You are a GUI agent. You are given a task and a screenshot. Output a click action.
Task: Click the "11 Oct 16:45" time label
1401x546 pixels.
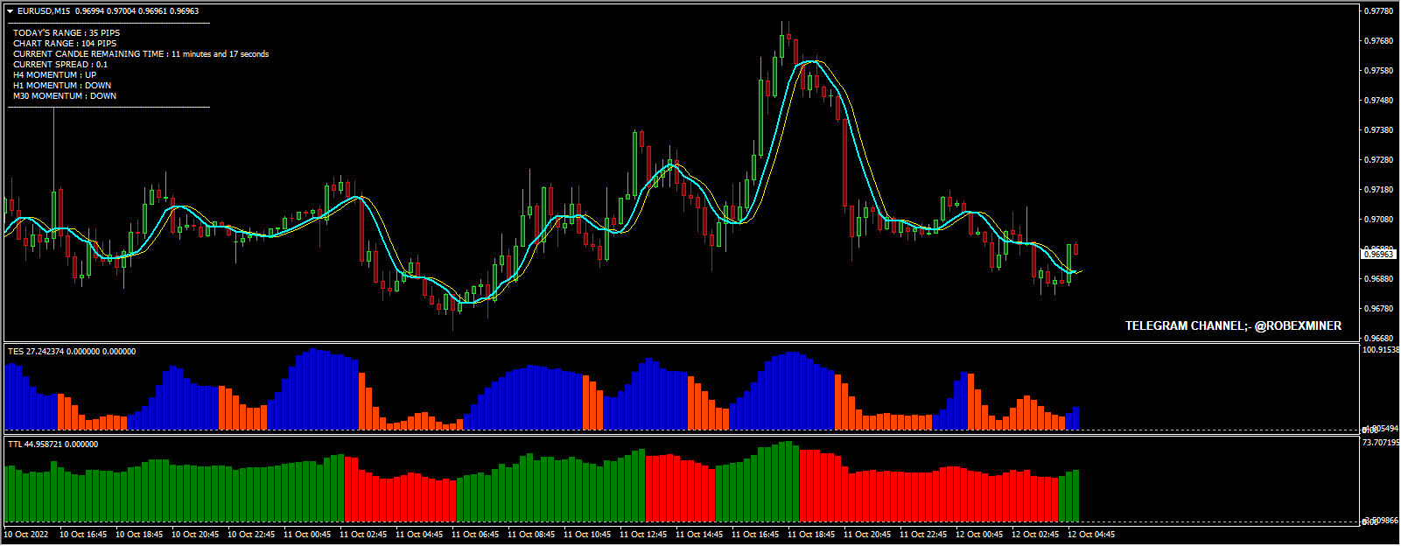point(755,535)
